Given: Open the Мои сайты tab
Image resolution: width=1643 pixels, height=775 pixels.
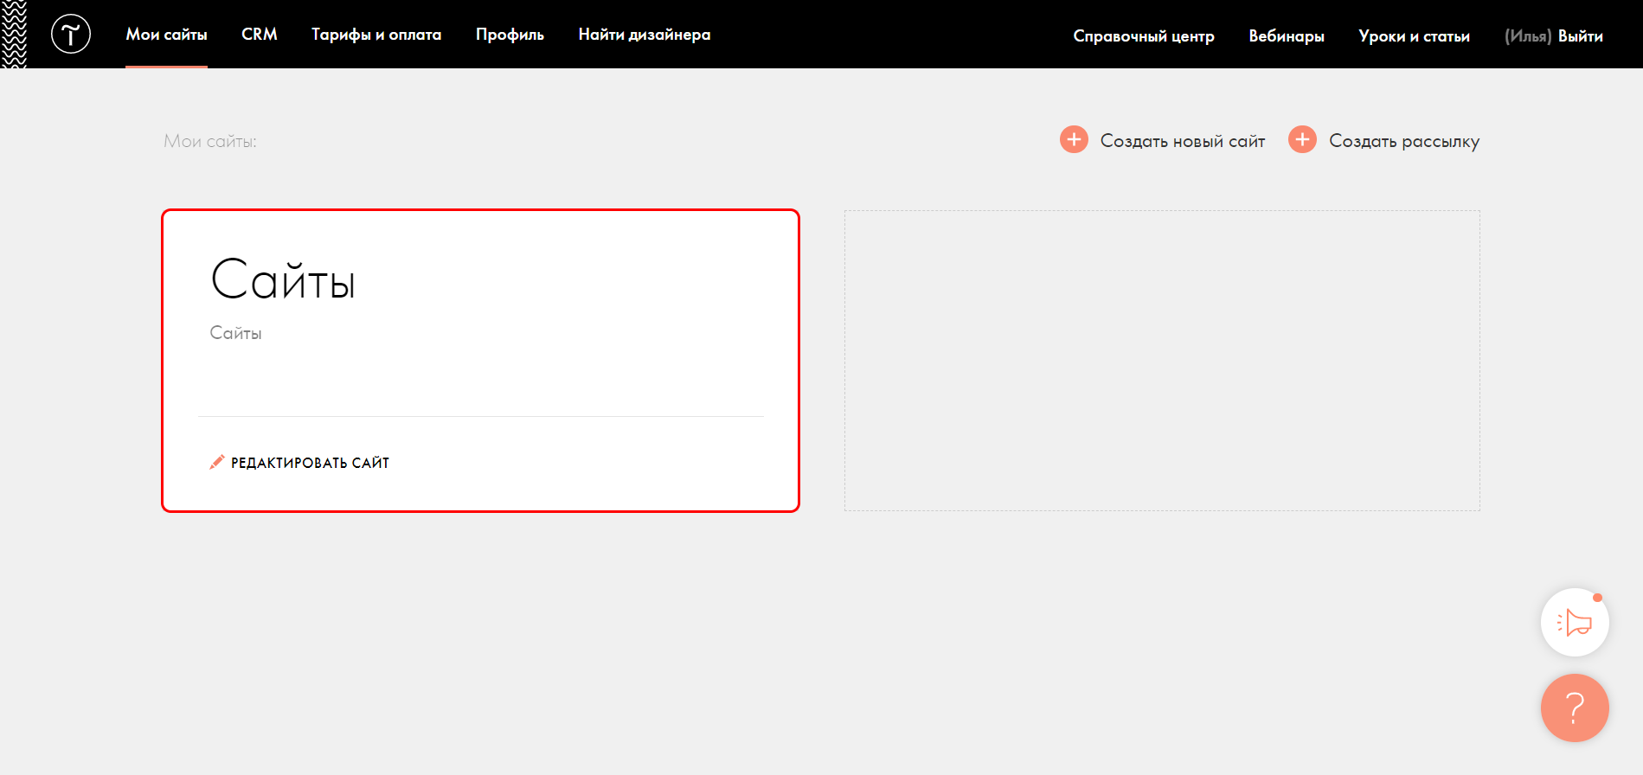Looking at the screenshot, I should (166, 35).
